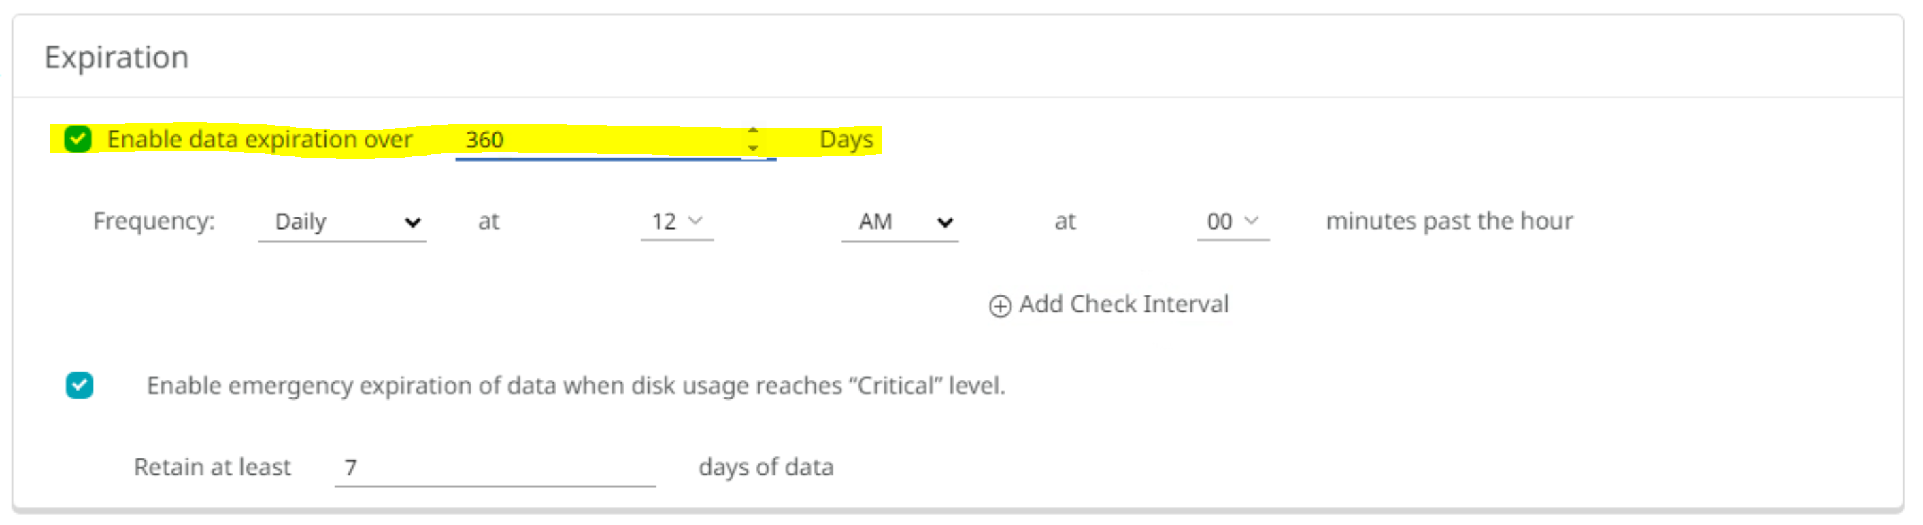Click the highlighted Days unit label
Viewport: 1923px width, 525px height.
[x=846, y=139]
